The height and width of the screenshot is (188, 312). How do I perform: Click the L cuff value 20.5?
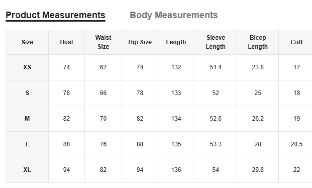pos(296,144)
